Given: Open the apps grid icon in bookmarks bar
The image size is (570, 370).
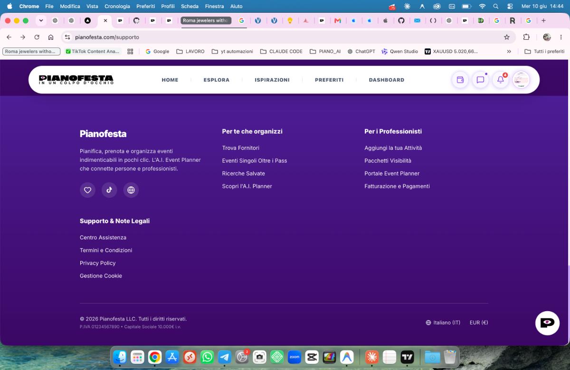Looking at the screenshot, I should (x=130, y=51).
